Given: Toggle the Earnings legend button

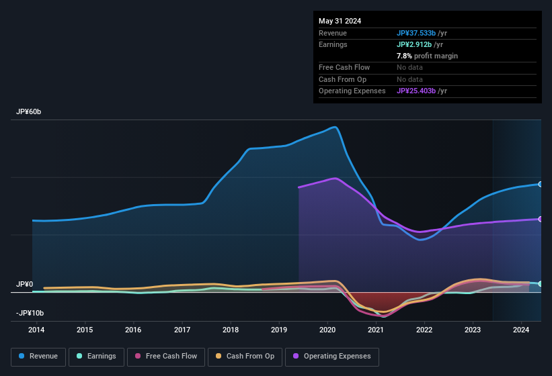Looking at the screenshot, I should 96,357.
